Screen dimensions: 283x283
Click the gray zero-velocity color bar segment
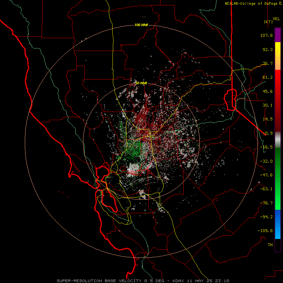[278, 140]
